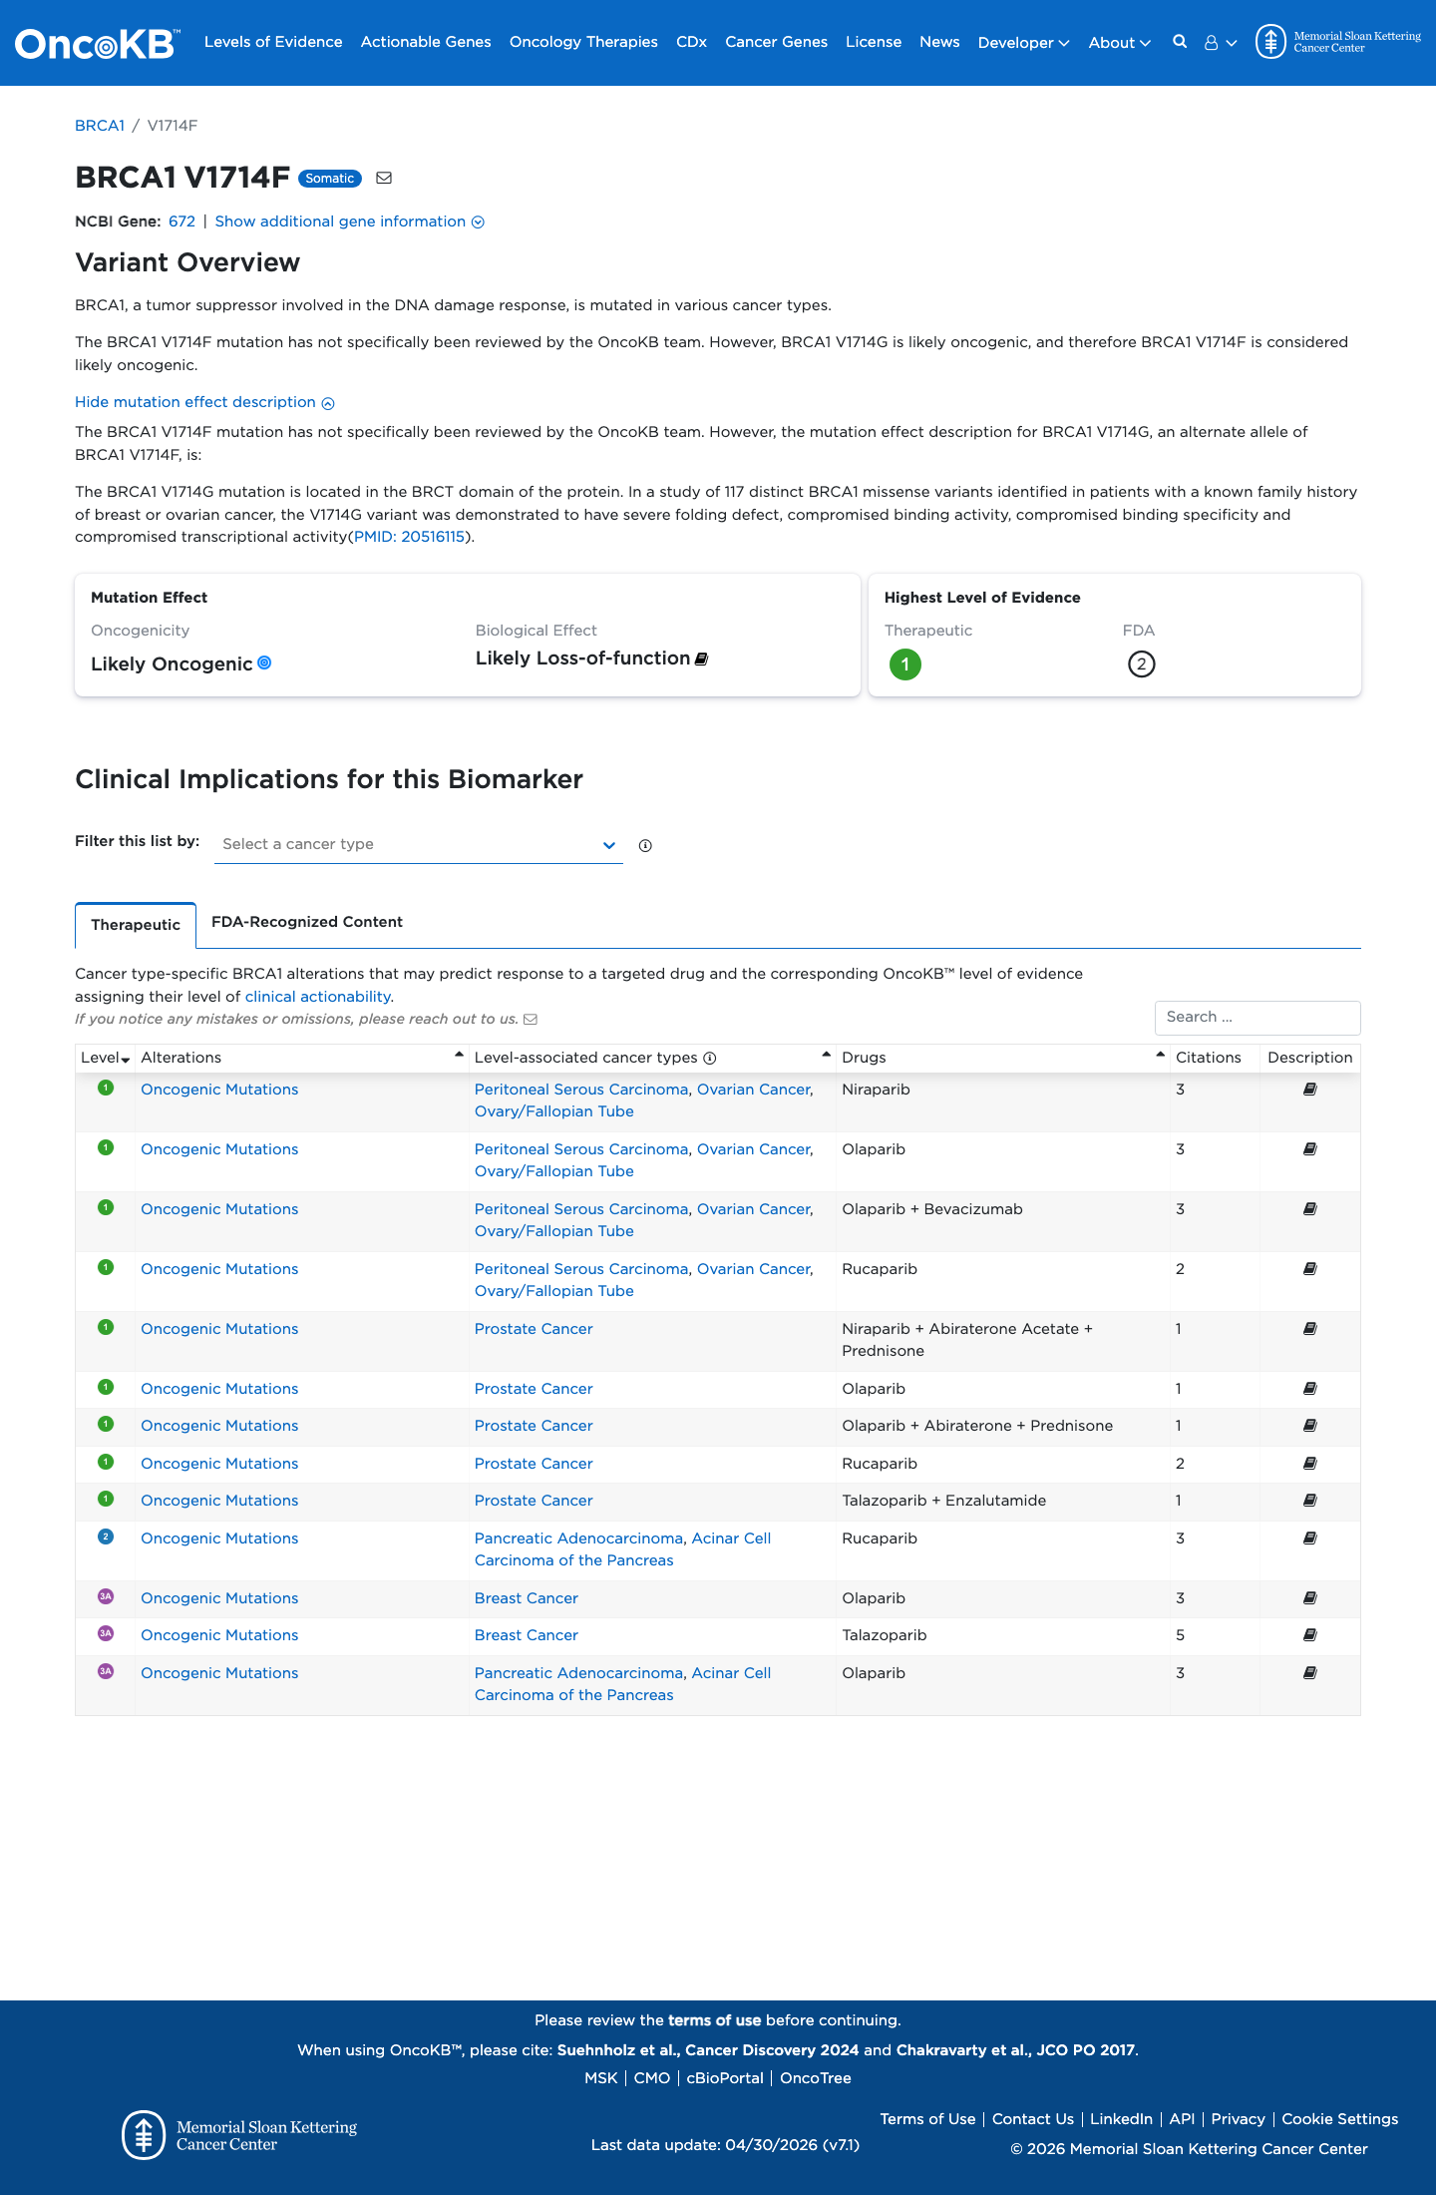Image resolution: width=1436 pixels, height=2195 pixels.
Task: Open description for breast cancer Olaparib row
Action: (1310, 1598)
